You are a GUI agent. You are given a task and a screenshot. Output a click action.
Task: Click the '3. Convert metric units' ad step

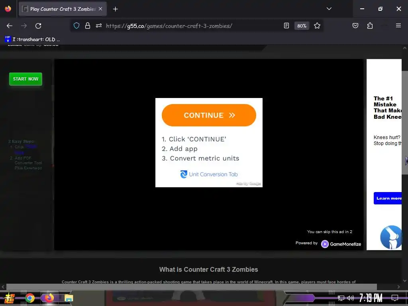[200, 158]
